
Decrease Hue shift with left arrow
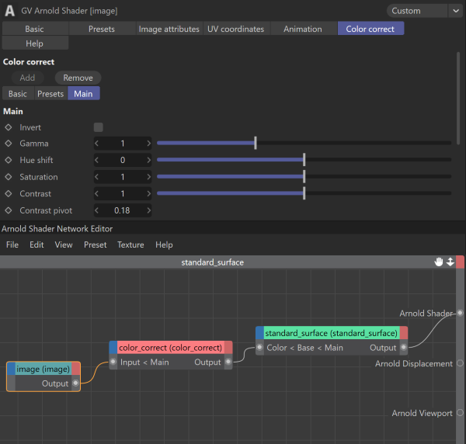click(x=97, y=160)
